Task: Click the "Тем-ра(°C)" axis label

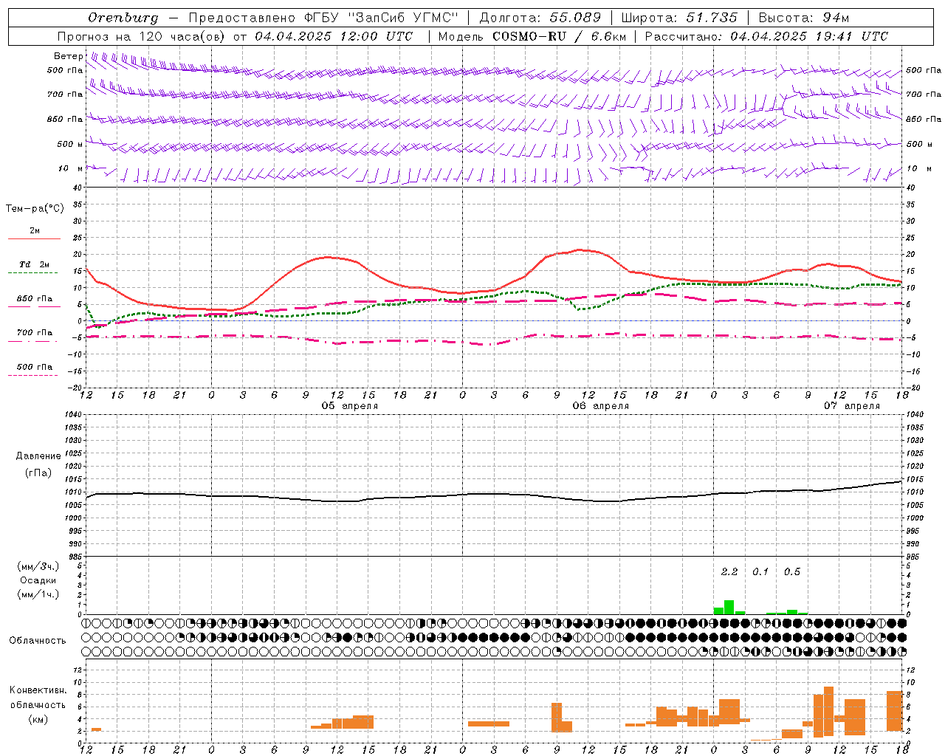Action: tap(35, 209)
